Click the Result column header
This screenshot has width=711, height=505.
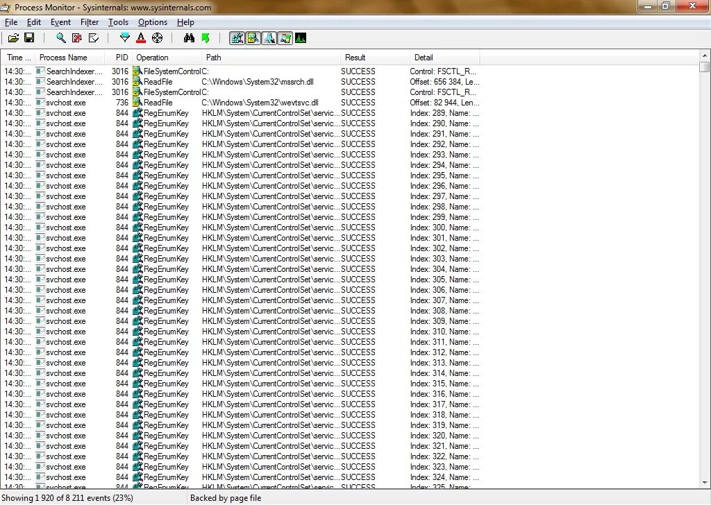[374, 58]
